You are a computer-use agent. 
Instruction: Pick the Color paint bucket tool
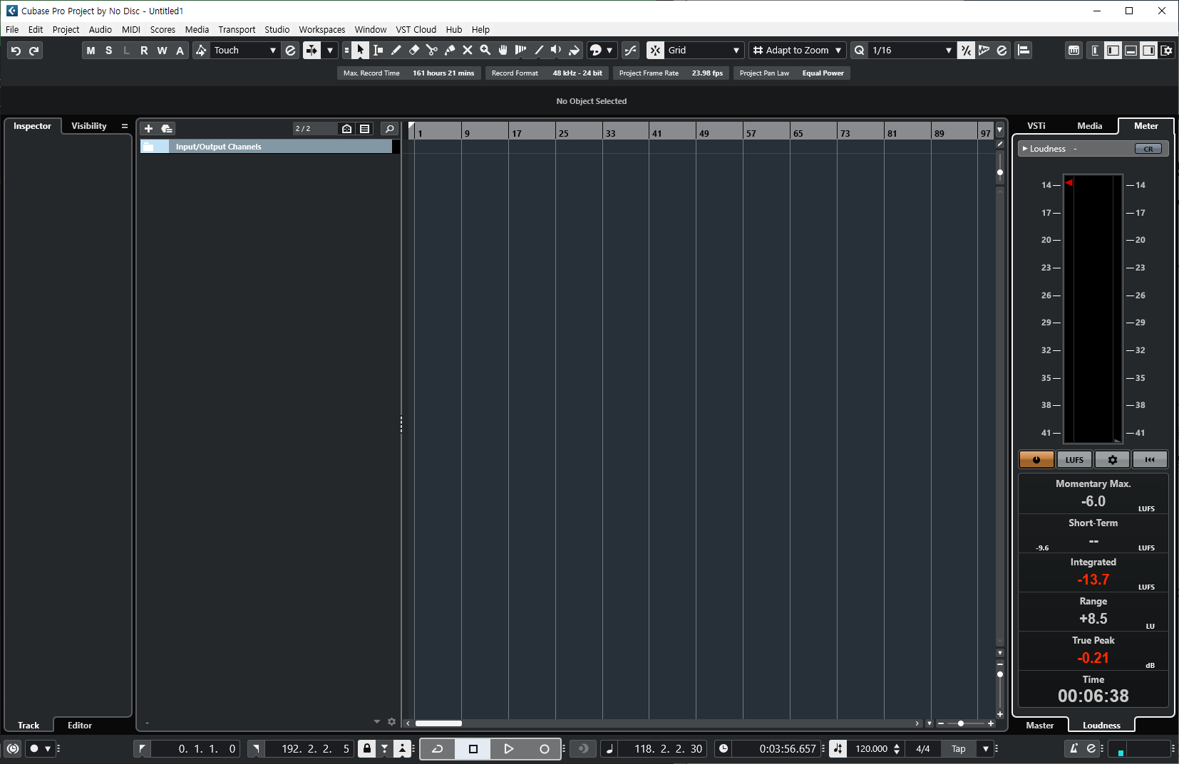574,50
